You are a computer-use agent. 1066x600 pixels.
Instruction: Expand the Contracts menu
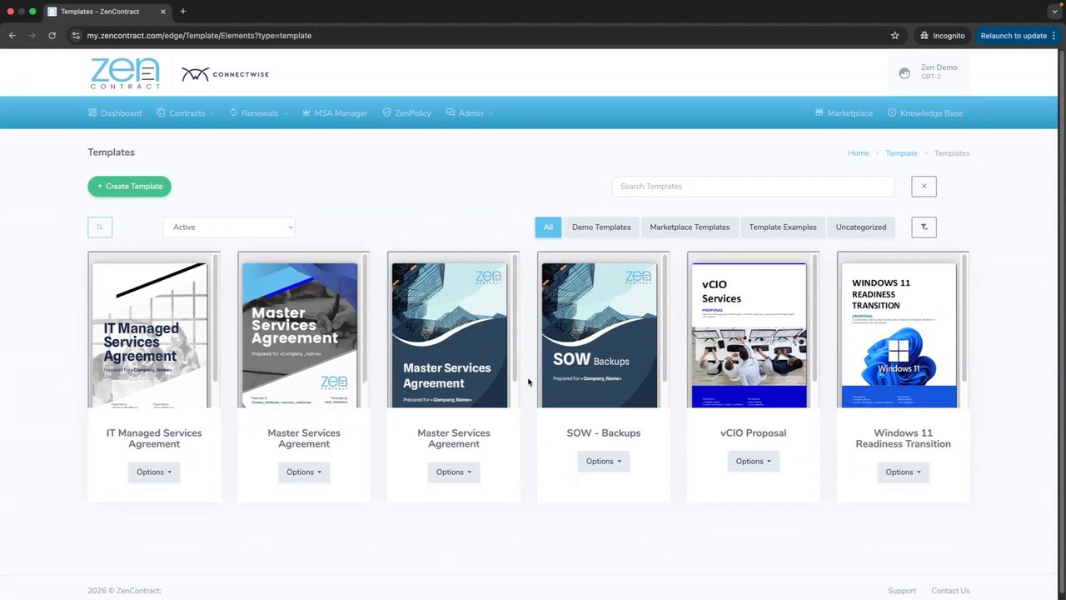click(x=186, y=113)
